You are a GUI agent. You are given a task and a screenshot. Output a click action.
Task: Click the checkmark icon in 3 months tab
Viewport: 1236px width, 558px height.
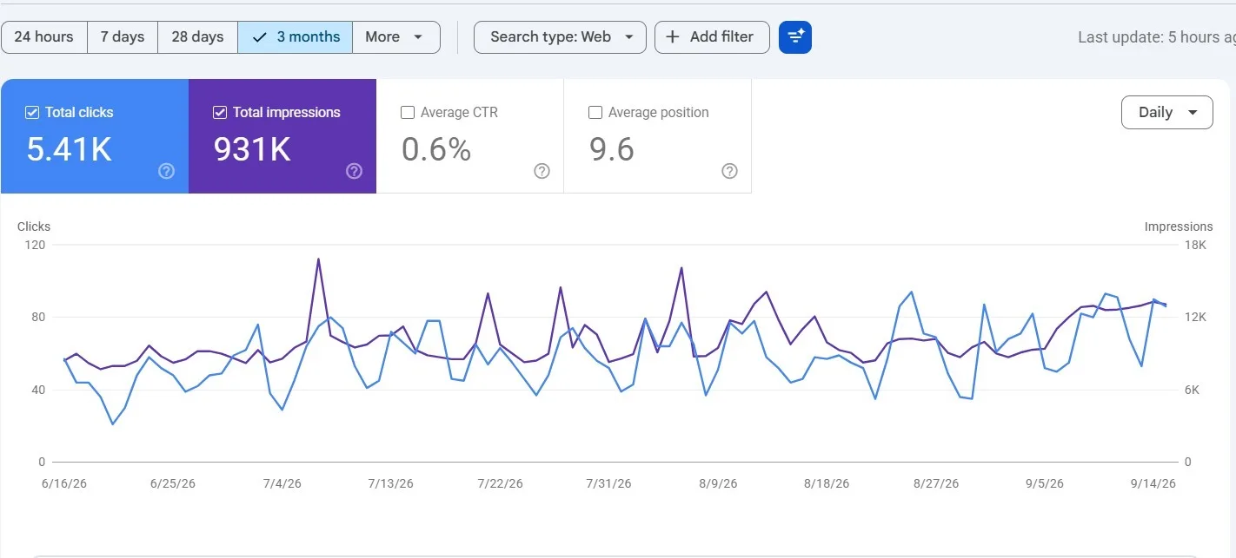click(259, 37)
